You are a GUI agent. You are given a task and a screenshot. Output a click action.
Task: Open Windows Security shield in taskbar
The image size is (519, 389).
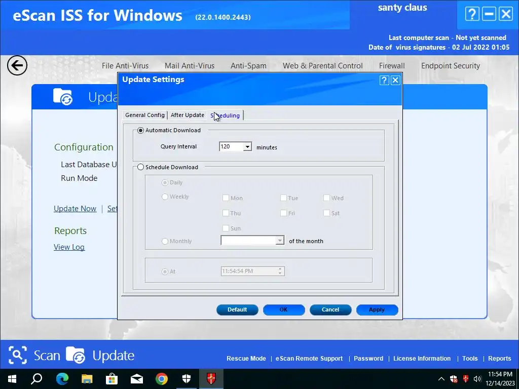(x=187, y=379)
